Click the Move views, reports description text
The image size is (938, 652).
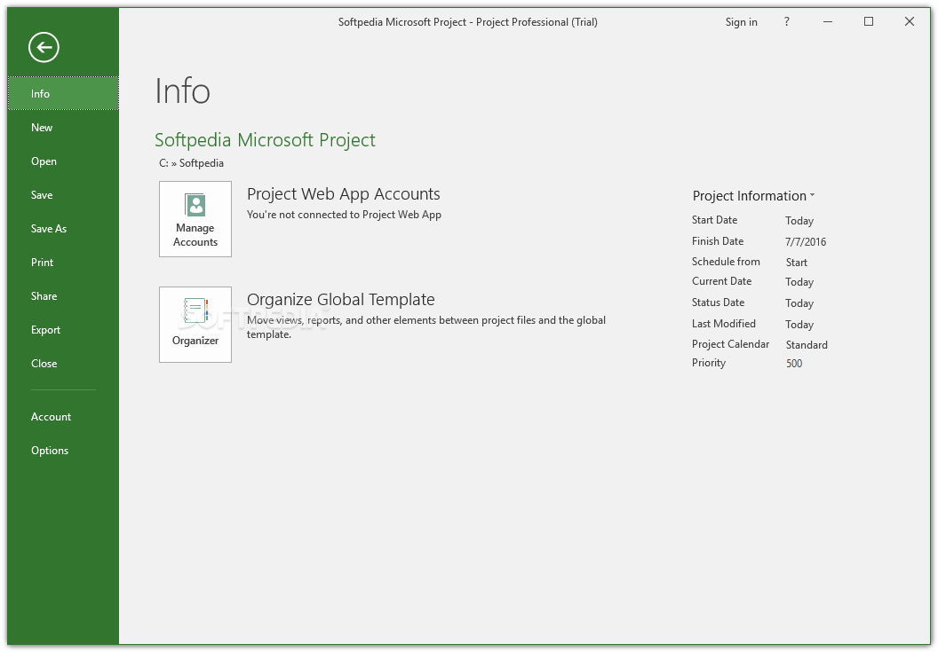click(426, 327)
